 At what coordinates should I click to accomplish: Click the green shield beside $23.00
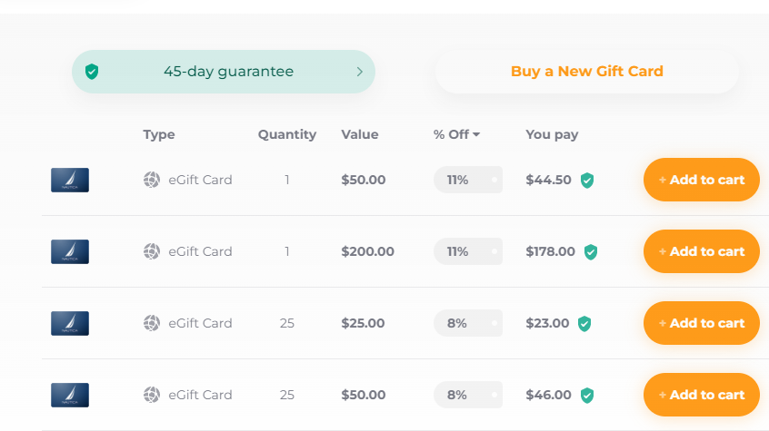(584, 324)
